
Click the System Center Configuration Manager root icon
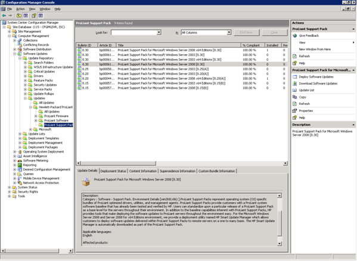4,23
